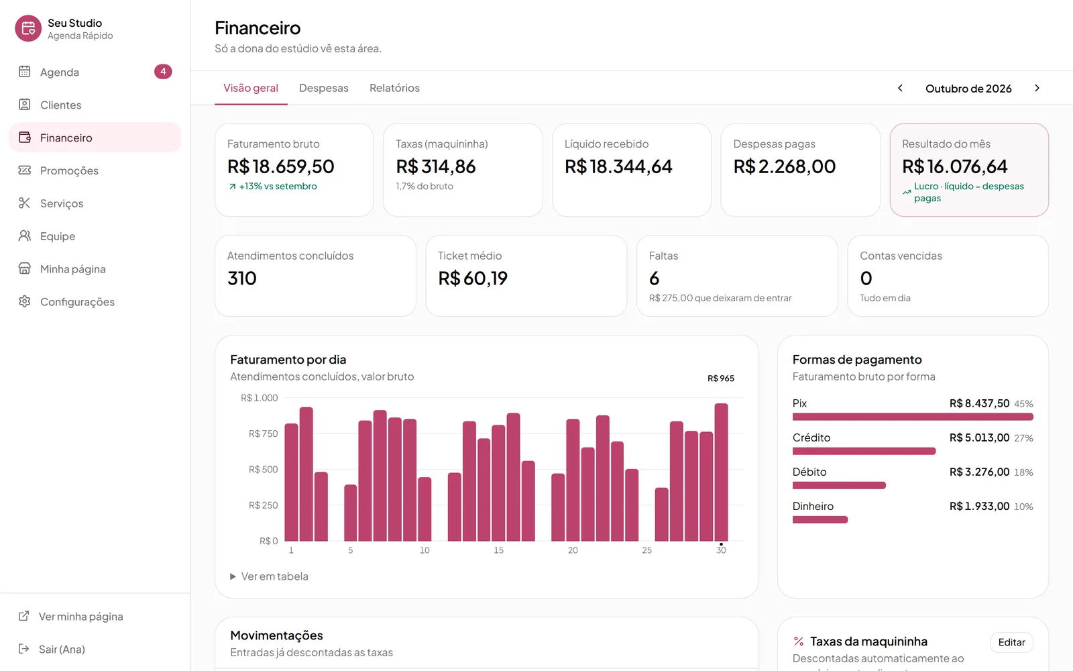The width and height of the screenshot is (1073, 671).
Task: Open the Despesas tab
Action: [324, 88]
